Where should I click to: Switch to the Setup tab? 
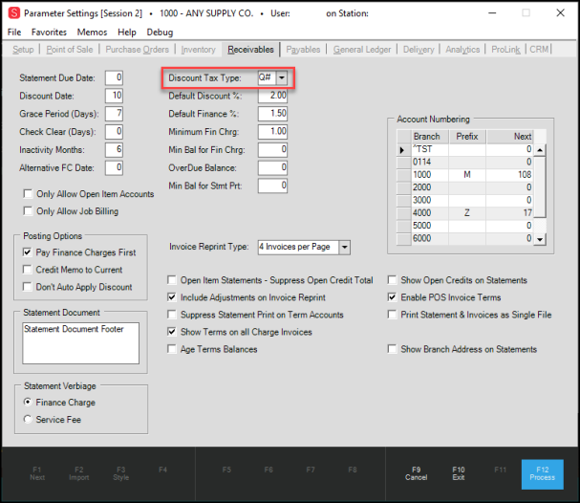[23, 49]
